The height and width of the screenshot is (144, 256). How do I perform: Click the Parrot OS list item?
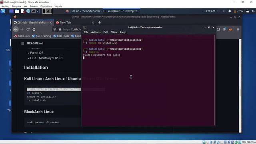pos(37,53)
